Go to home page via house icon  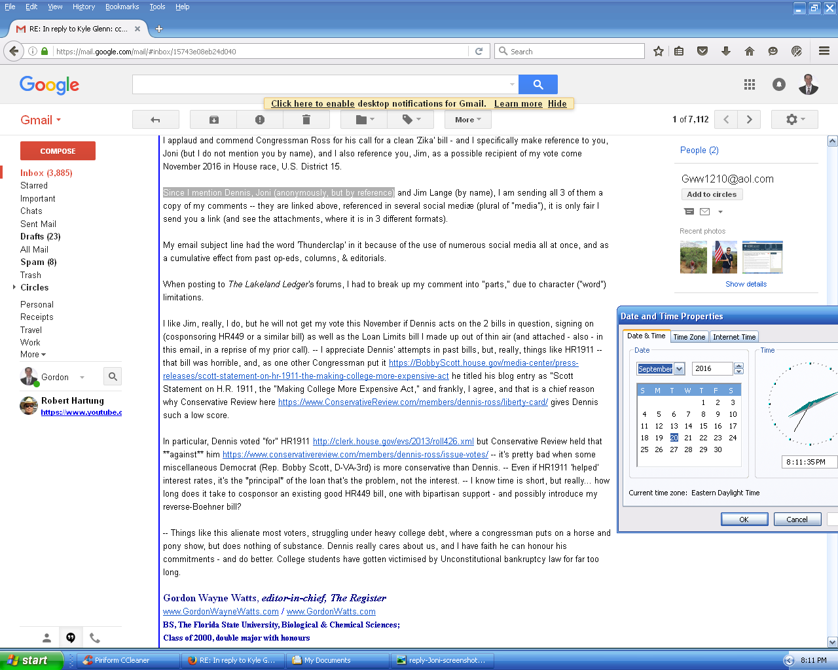tap(750, 51)
